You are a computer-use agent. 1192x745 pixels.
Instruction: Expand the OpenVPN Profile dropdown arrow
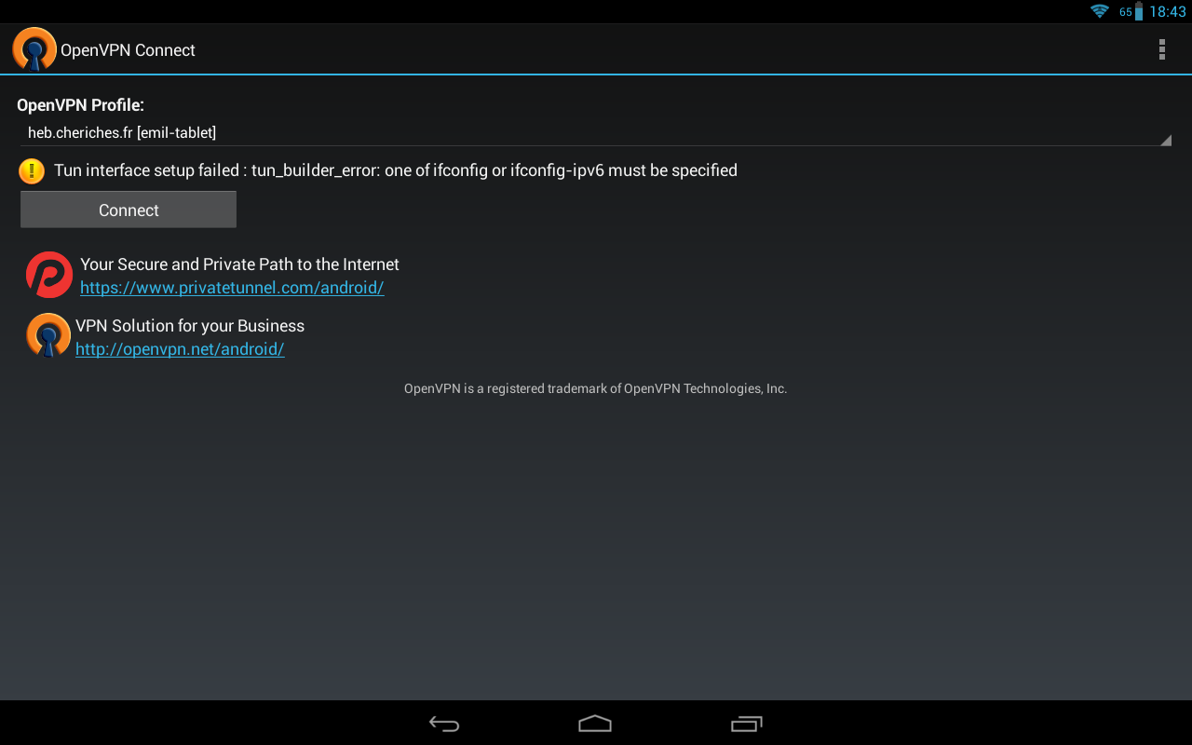(x=1165, y=141)
